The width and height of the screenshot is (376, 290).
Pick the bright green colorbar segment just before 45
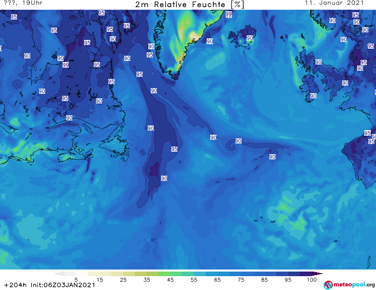pos(164,274)
